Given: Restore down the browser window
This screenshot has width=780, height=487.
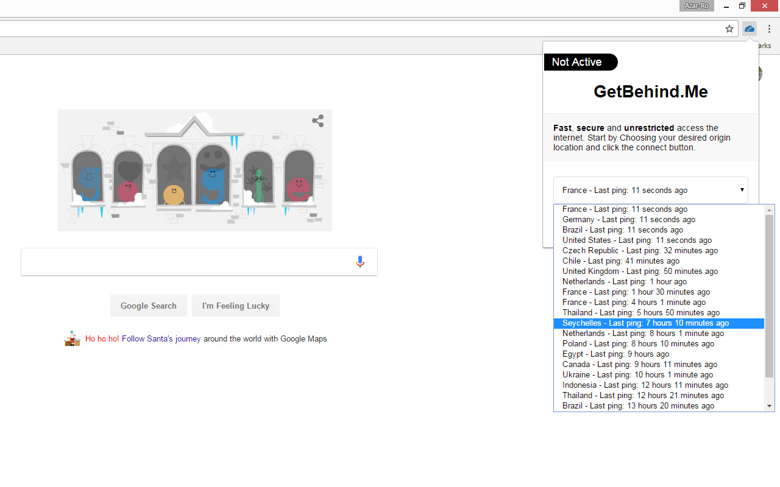Looking at the screenshot, I should pyautogui.click(x=742, y=6).
